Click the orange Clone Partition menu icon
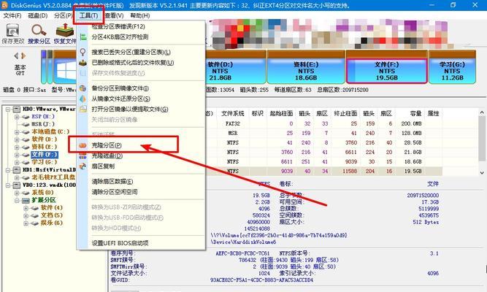Viewport: 487px width, 292px height. 83,145
